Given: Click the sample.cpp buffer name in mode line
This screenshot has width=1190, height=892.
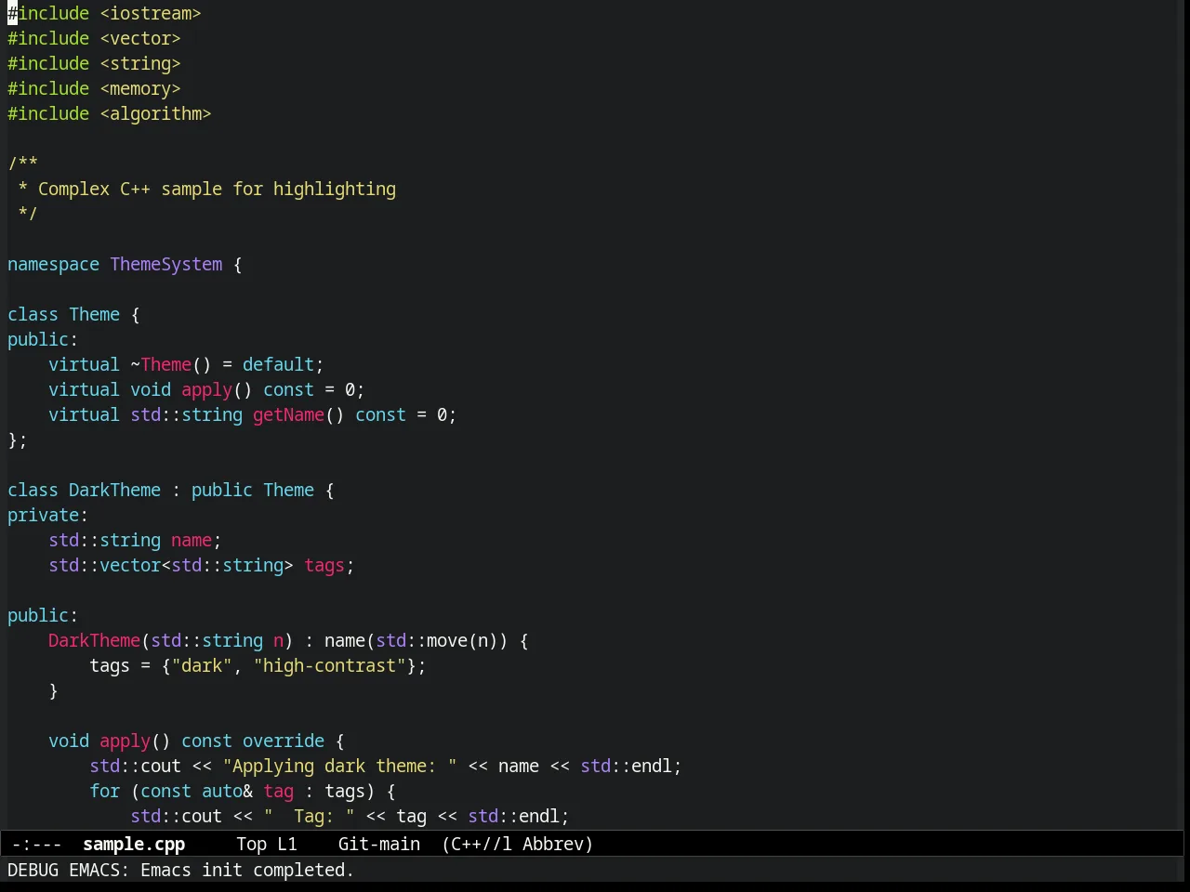Looking at the screenshot, I should (x=134, y=844).
